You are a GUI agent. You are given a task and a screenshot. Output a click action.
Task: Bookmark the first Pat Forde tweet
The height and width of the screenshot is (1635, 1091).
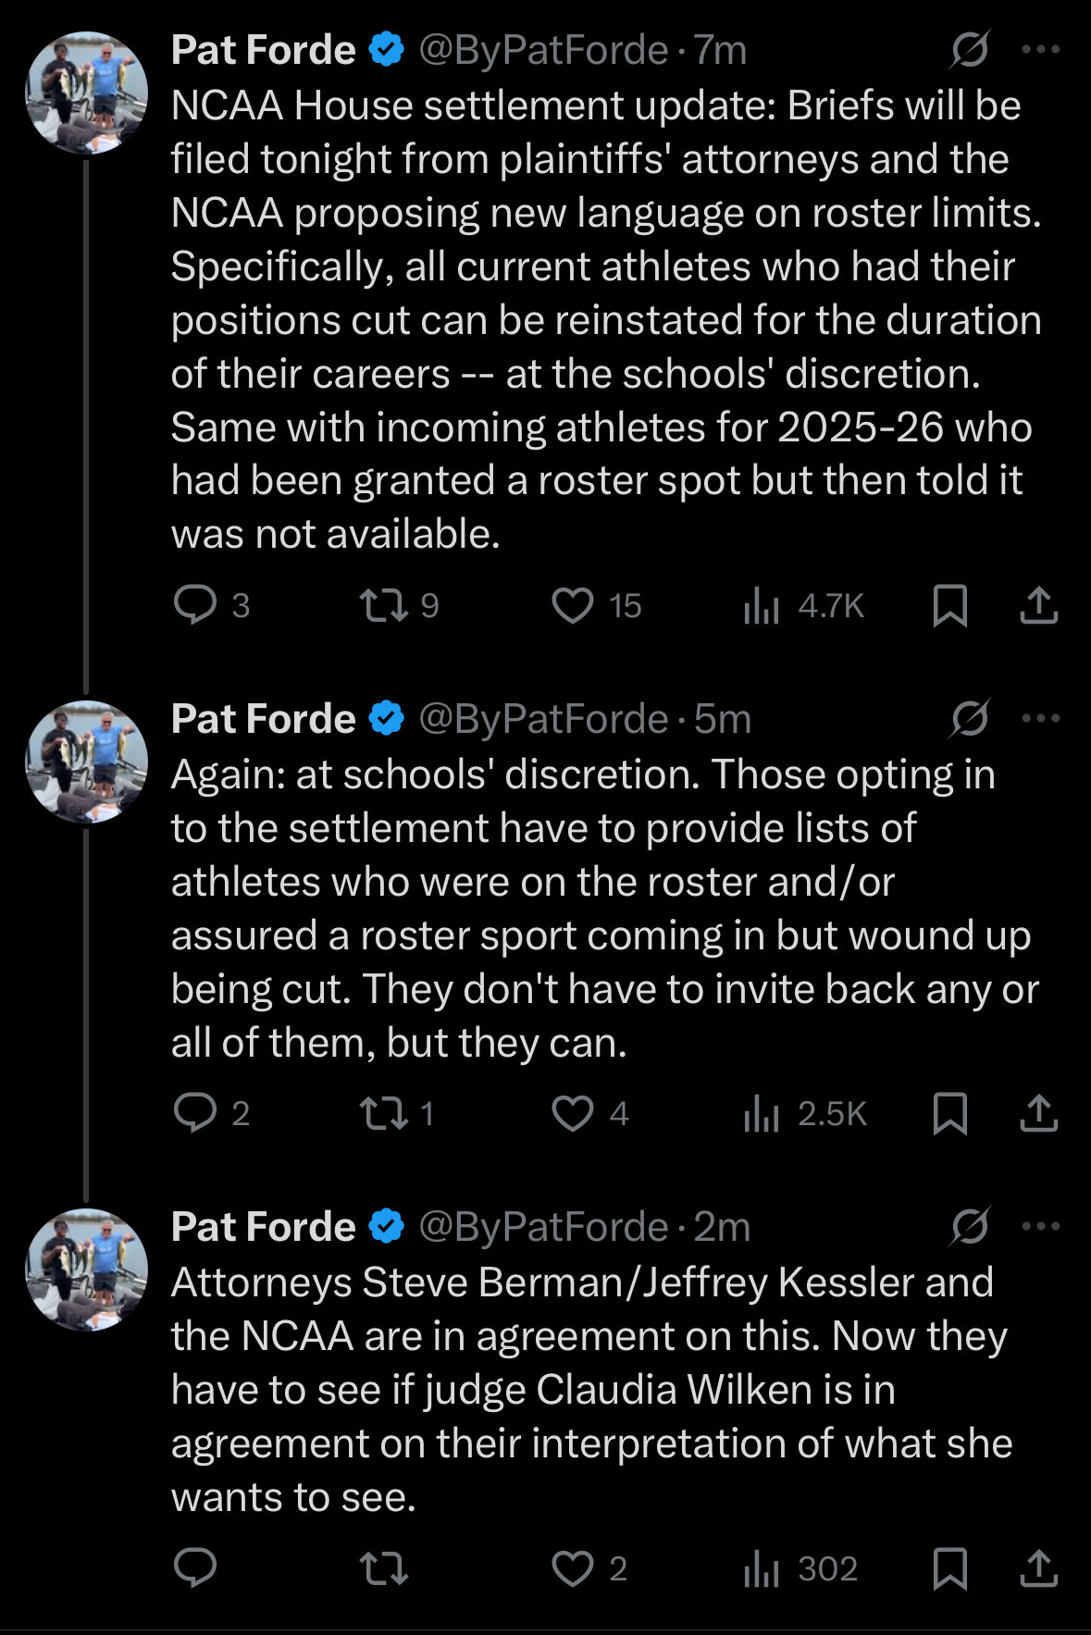click(x=950, y=606)
